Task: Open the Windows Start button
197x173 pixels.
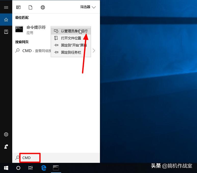Action: (x=6, y=168)
